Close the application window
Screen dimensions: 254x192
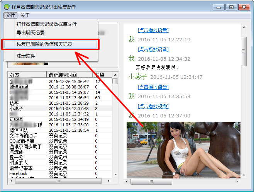pyautogui.click(x=244, y=7)
